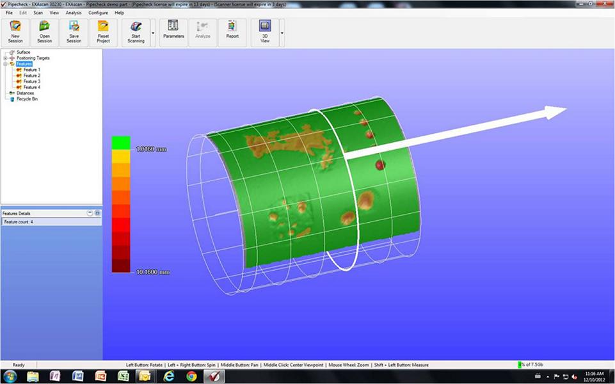Click the Save Session icon
The height and width of the screenshot is (384, 615).
74,33
